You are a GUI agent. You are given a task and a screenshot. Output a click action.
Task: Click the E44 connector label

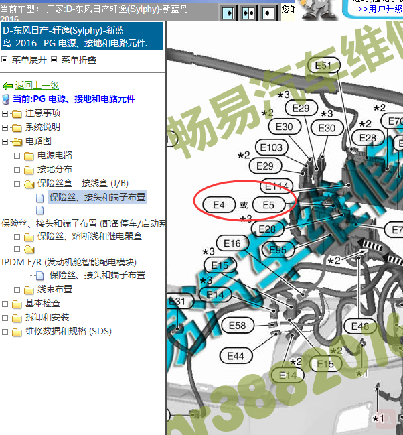click(236, 356)
